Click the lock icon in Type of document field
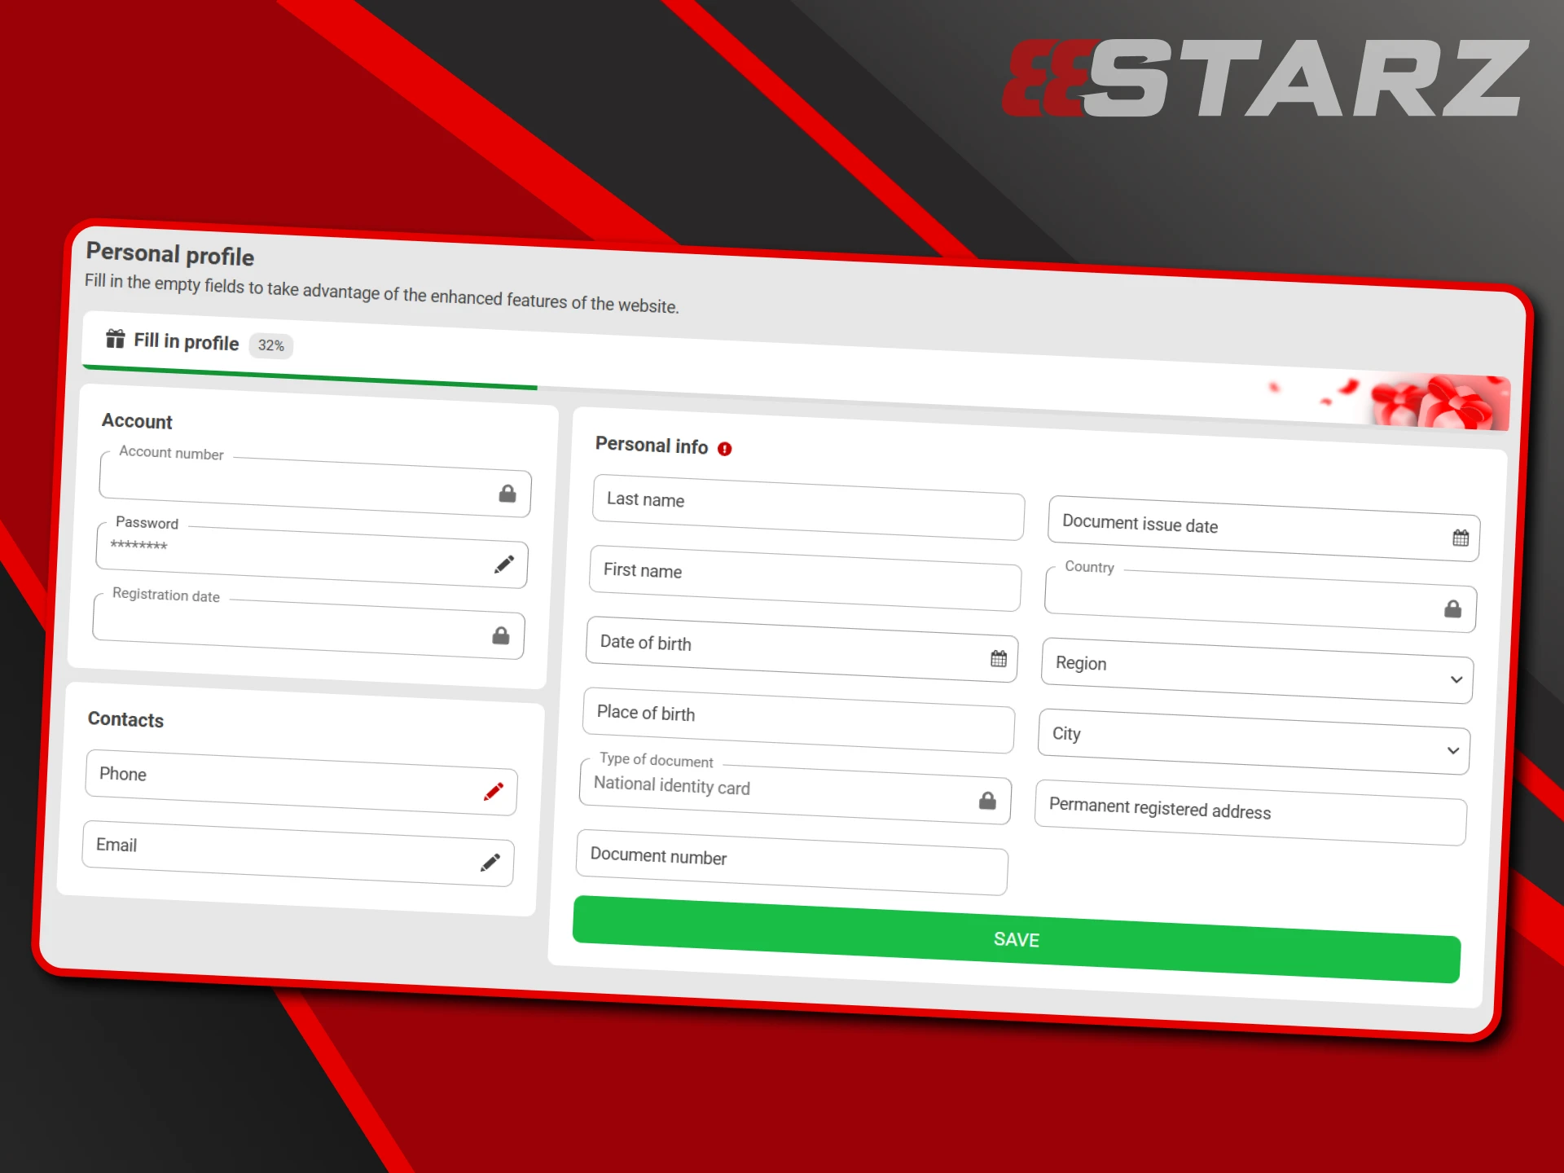The width and height of the screenshot is (1564, 1173). tap(987, 801)
